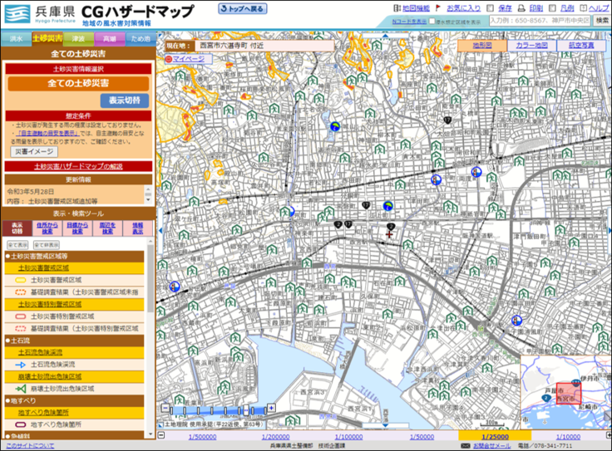Click the print (印刷) printer icon
612x451 pixels.
click(521, 7)
